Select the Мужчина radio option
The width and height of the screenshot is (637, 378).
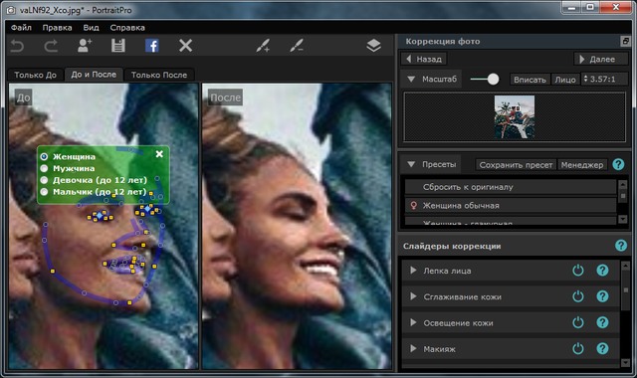point(44,168)
